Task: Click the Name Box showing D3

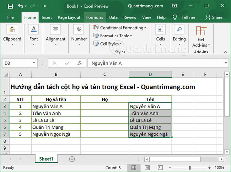Action: point(20,63)
